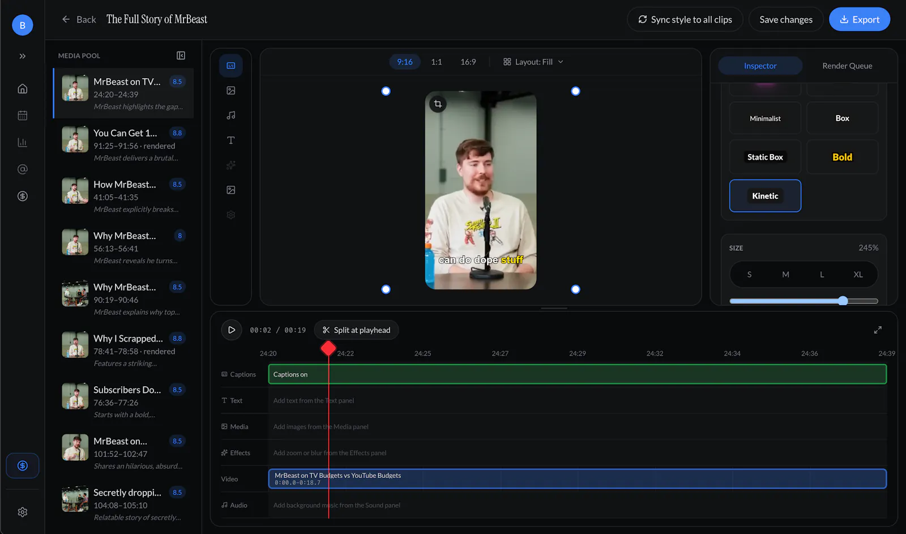The image size is (906, 534).
Task: Click the red timeline playhead marker
Action: tap(328, 348)
